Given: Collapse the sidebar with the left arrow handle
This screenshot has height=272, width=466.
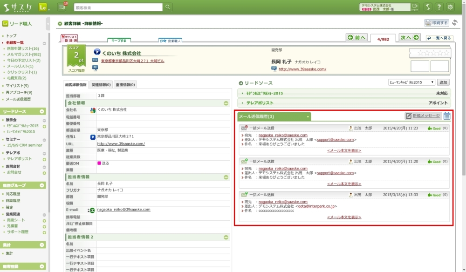Looking at the screenshot, I should pos(48,24).
